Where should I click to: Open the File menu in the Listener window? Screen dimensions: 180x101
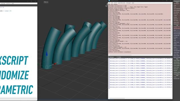[109, 3]
